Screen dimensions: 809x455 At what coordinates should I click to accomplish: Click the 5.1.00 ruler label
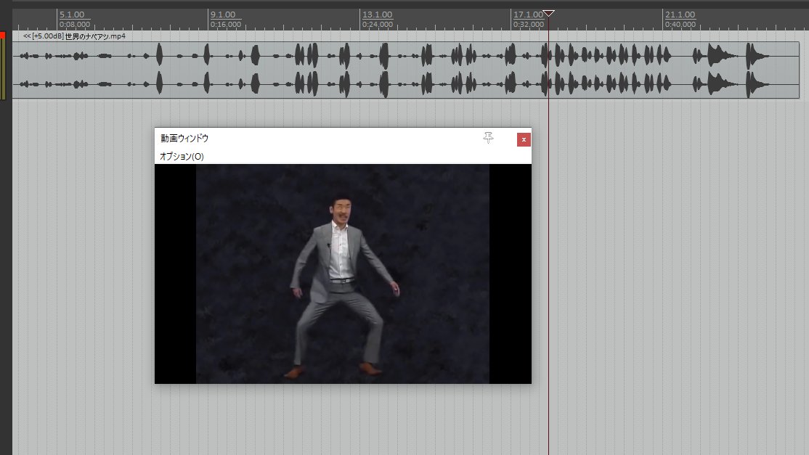72,15
